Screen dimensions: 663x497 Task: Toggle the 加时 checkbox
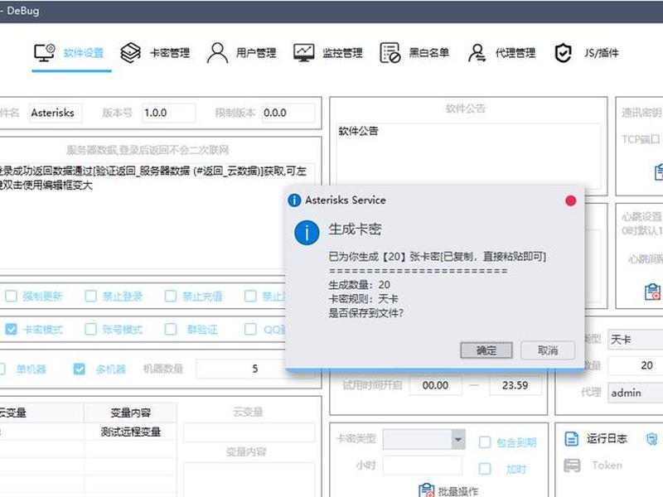(485, 469)
